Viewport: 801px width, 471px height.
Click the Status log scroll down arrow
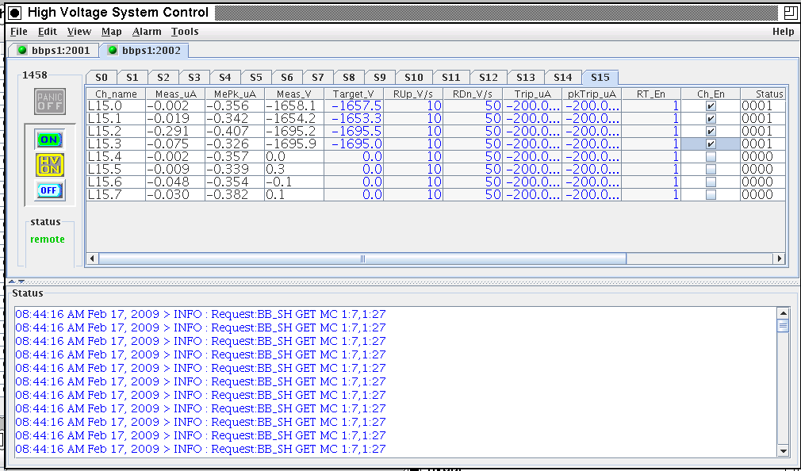783,450
